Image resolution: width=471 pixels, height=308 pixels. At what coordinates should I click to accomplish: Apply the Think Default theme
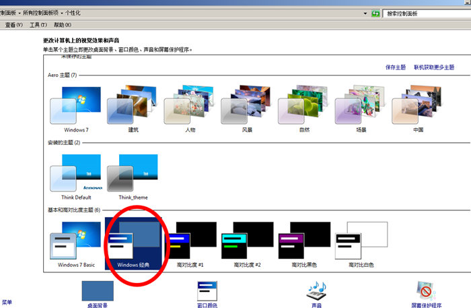point(75,177)
